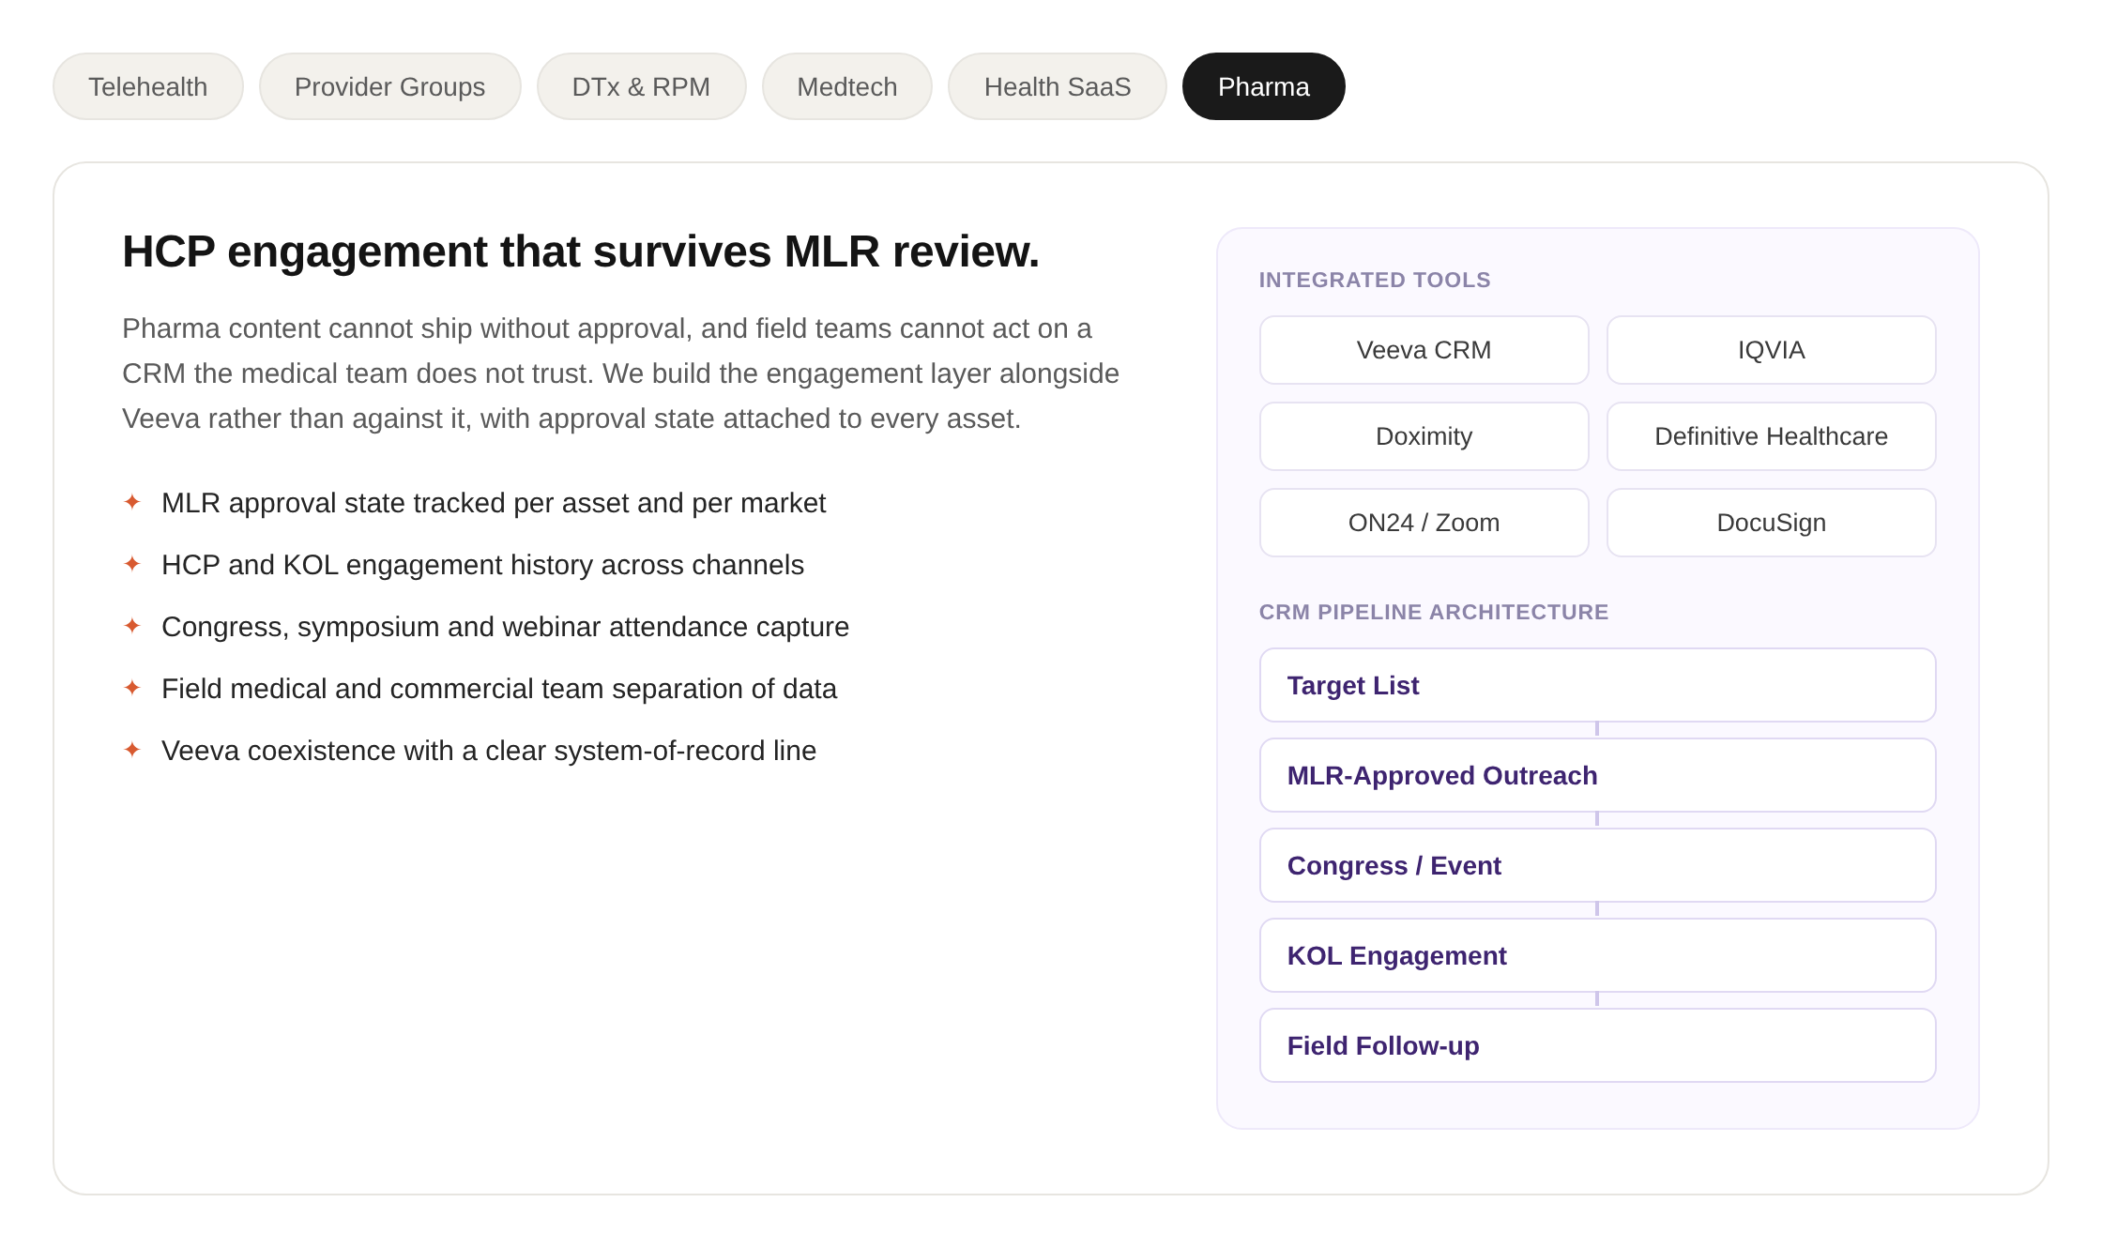This screenshot has width=2102, height=1248.
Task: Select the DTx & RPM tab
Action: click(x=641, y=86)
